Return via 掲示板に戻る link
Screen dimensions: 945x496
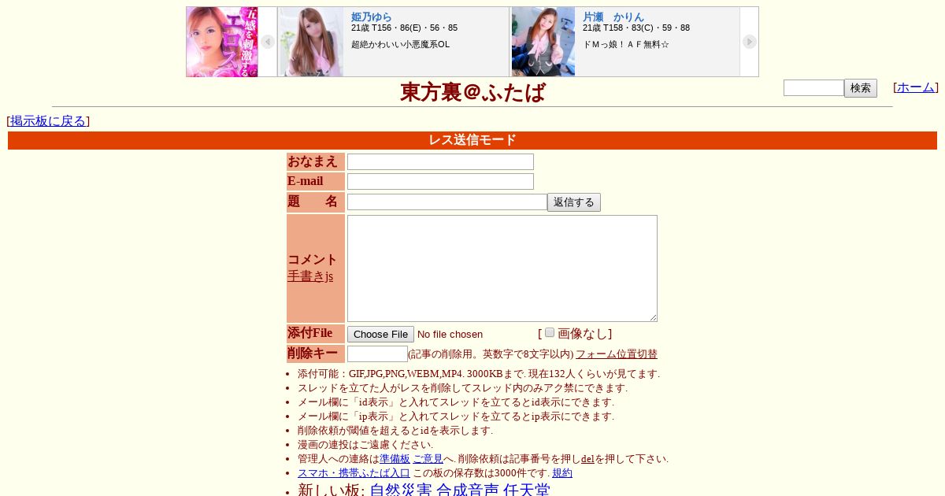[48, 121]
